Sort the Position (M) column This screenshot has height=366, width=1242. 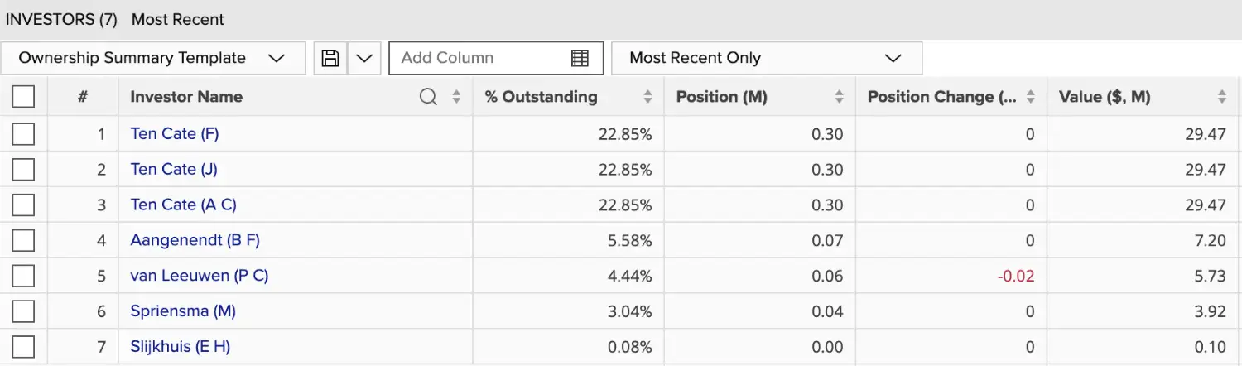[x=839, y=97]
